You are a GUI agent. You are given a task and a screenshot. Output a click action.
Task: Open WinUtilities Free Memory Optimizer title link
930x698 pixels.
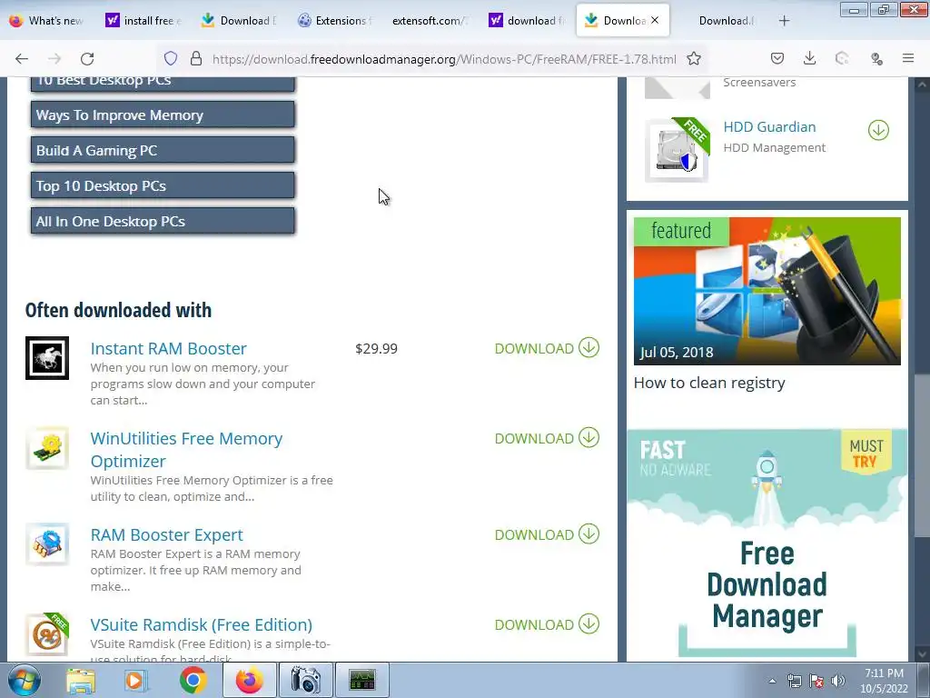pos(186,449)
